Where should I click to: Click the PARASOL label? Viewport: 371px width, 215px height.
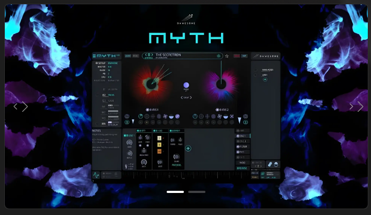click(x=176, y=165)
